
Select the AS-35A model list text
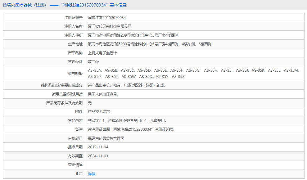pos(194,73)
